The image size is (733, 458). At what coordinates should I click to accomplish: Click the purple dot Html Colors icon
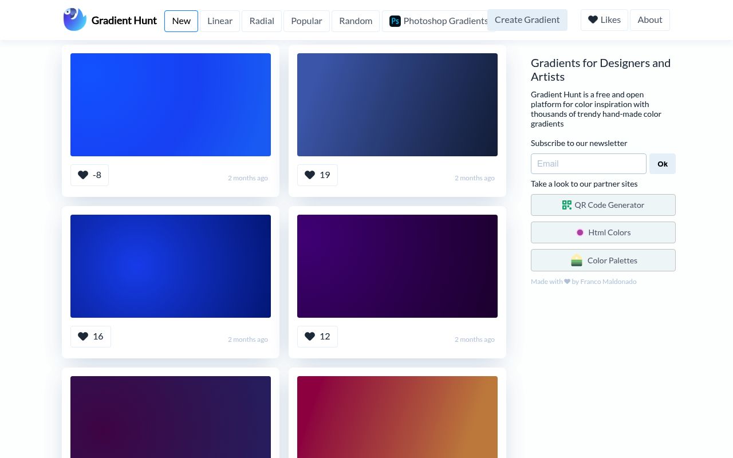580,232
